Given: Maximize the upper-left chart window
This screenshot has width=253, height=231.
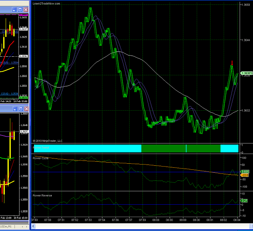Looking at the screenshot, I should [x=20, y=10].
